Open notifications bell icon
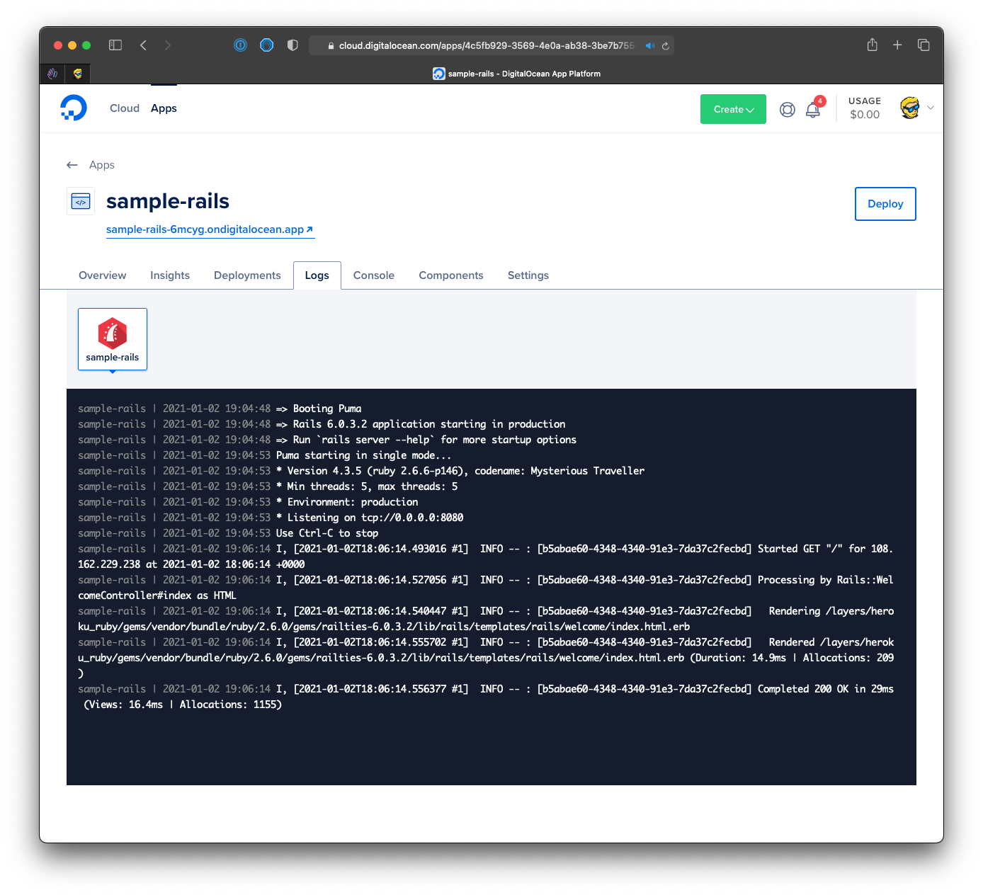Viewport: 983px width, 895px height. 813,110
